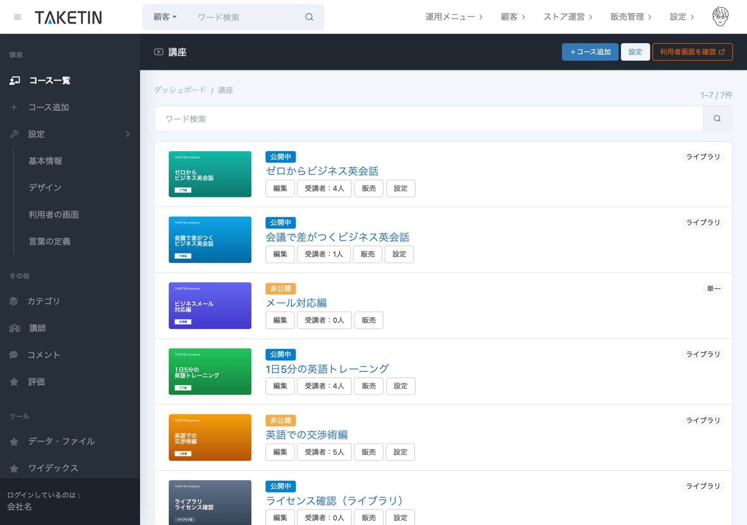Open 販売管理 top menu
747x525 pixels.
(x=631, y=17)
